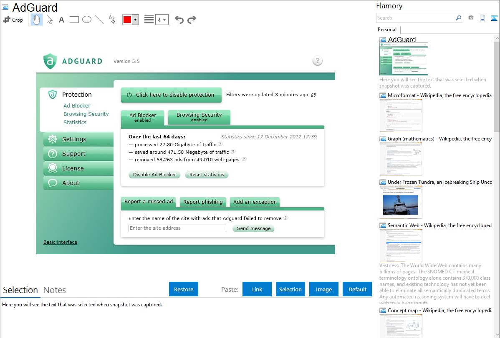Image resolution: width=500 pixels, height=338 pixels.
Task: Click help icon beside processed traffic line
Action: [x=220, y=144]
